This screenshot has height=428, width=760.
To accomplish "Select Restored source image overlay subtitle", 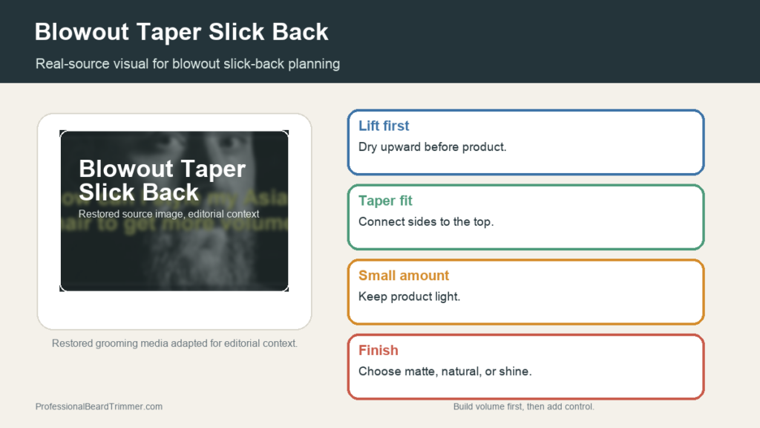I will (168, 214).
